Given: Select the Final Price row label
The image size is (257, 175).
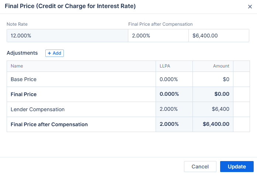Looking at the screenshot, I should [24, 94].
